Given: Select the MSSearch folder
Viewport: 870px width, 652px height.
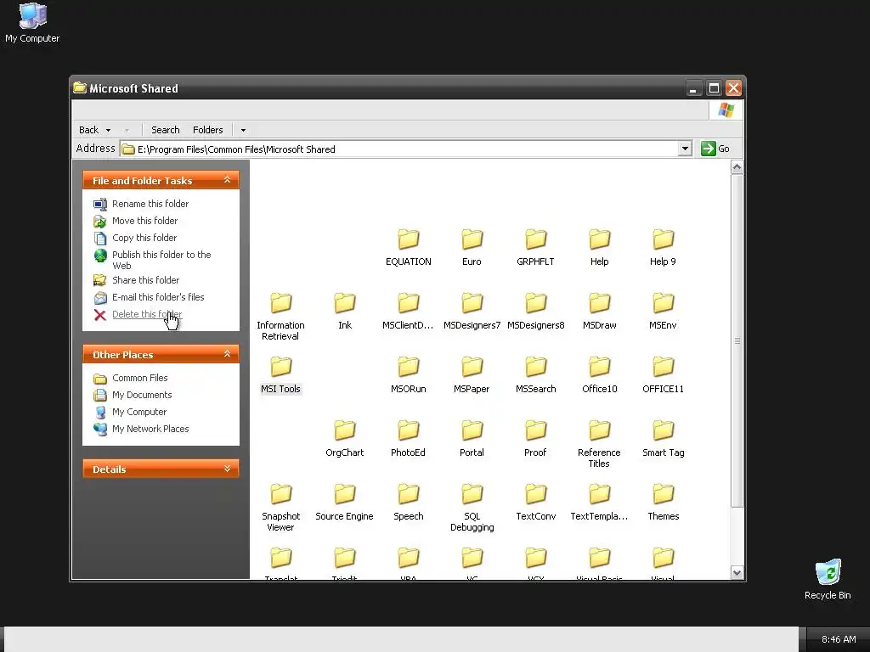Looking at the screenshot, I should coord(535,374).
